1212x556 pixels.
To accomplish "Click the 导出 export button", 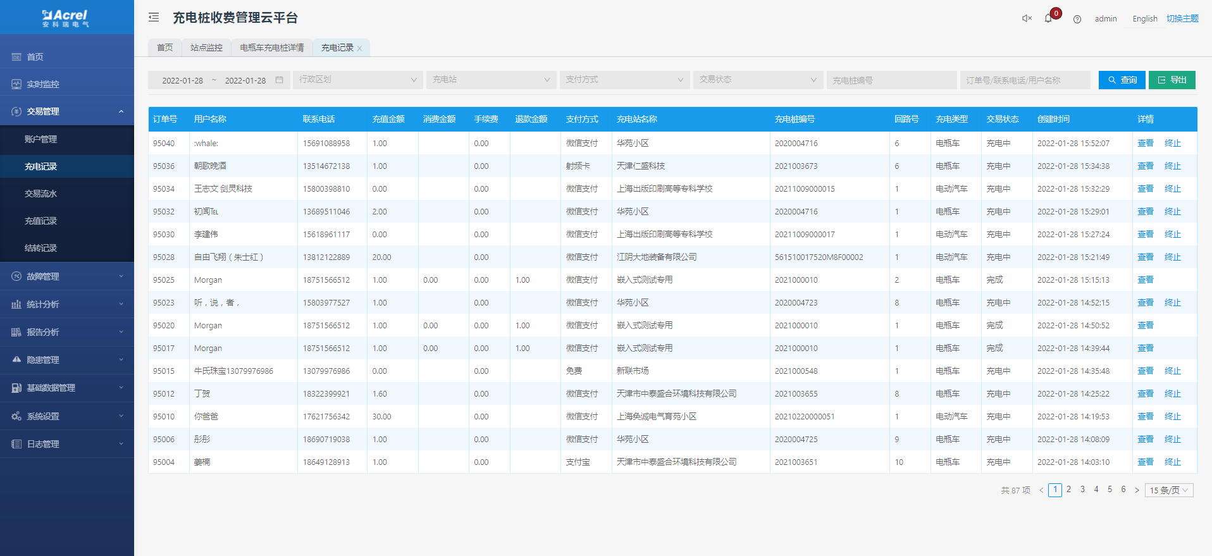I will (x=1172, y=80).
